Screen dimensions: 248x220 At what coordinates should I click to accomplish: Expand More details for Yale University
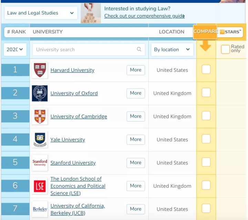pyautogui.click(x=136, y=140)
